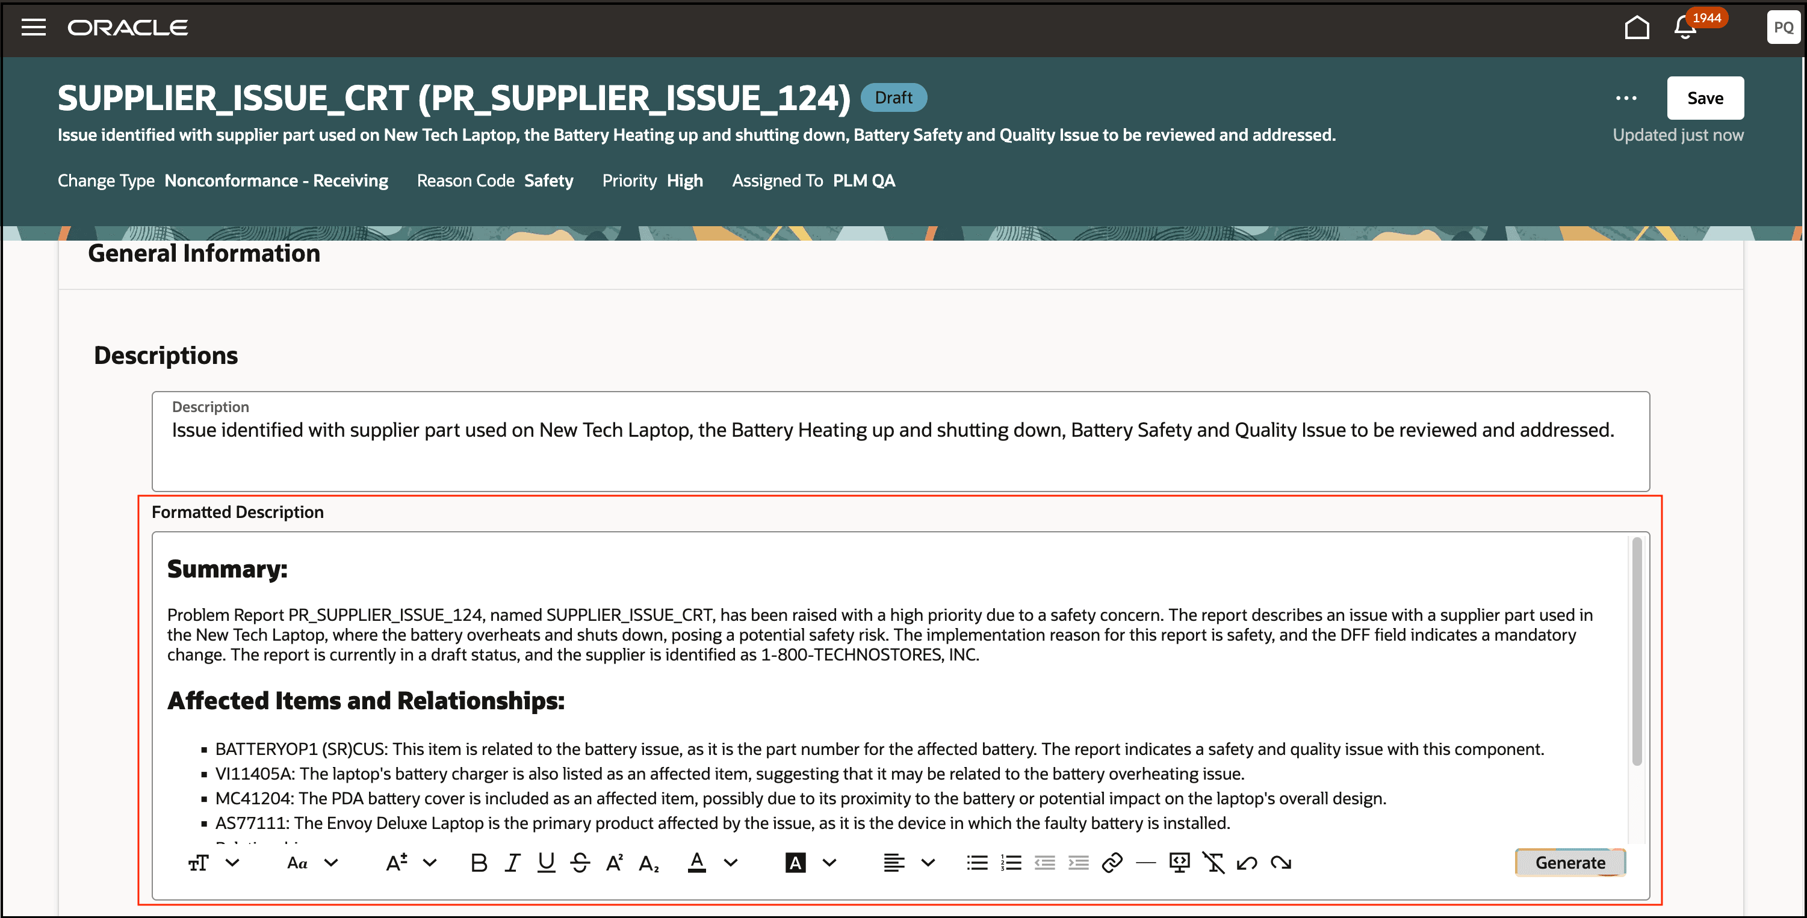Open the font family dropdown arrow

click(331, 863)
